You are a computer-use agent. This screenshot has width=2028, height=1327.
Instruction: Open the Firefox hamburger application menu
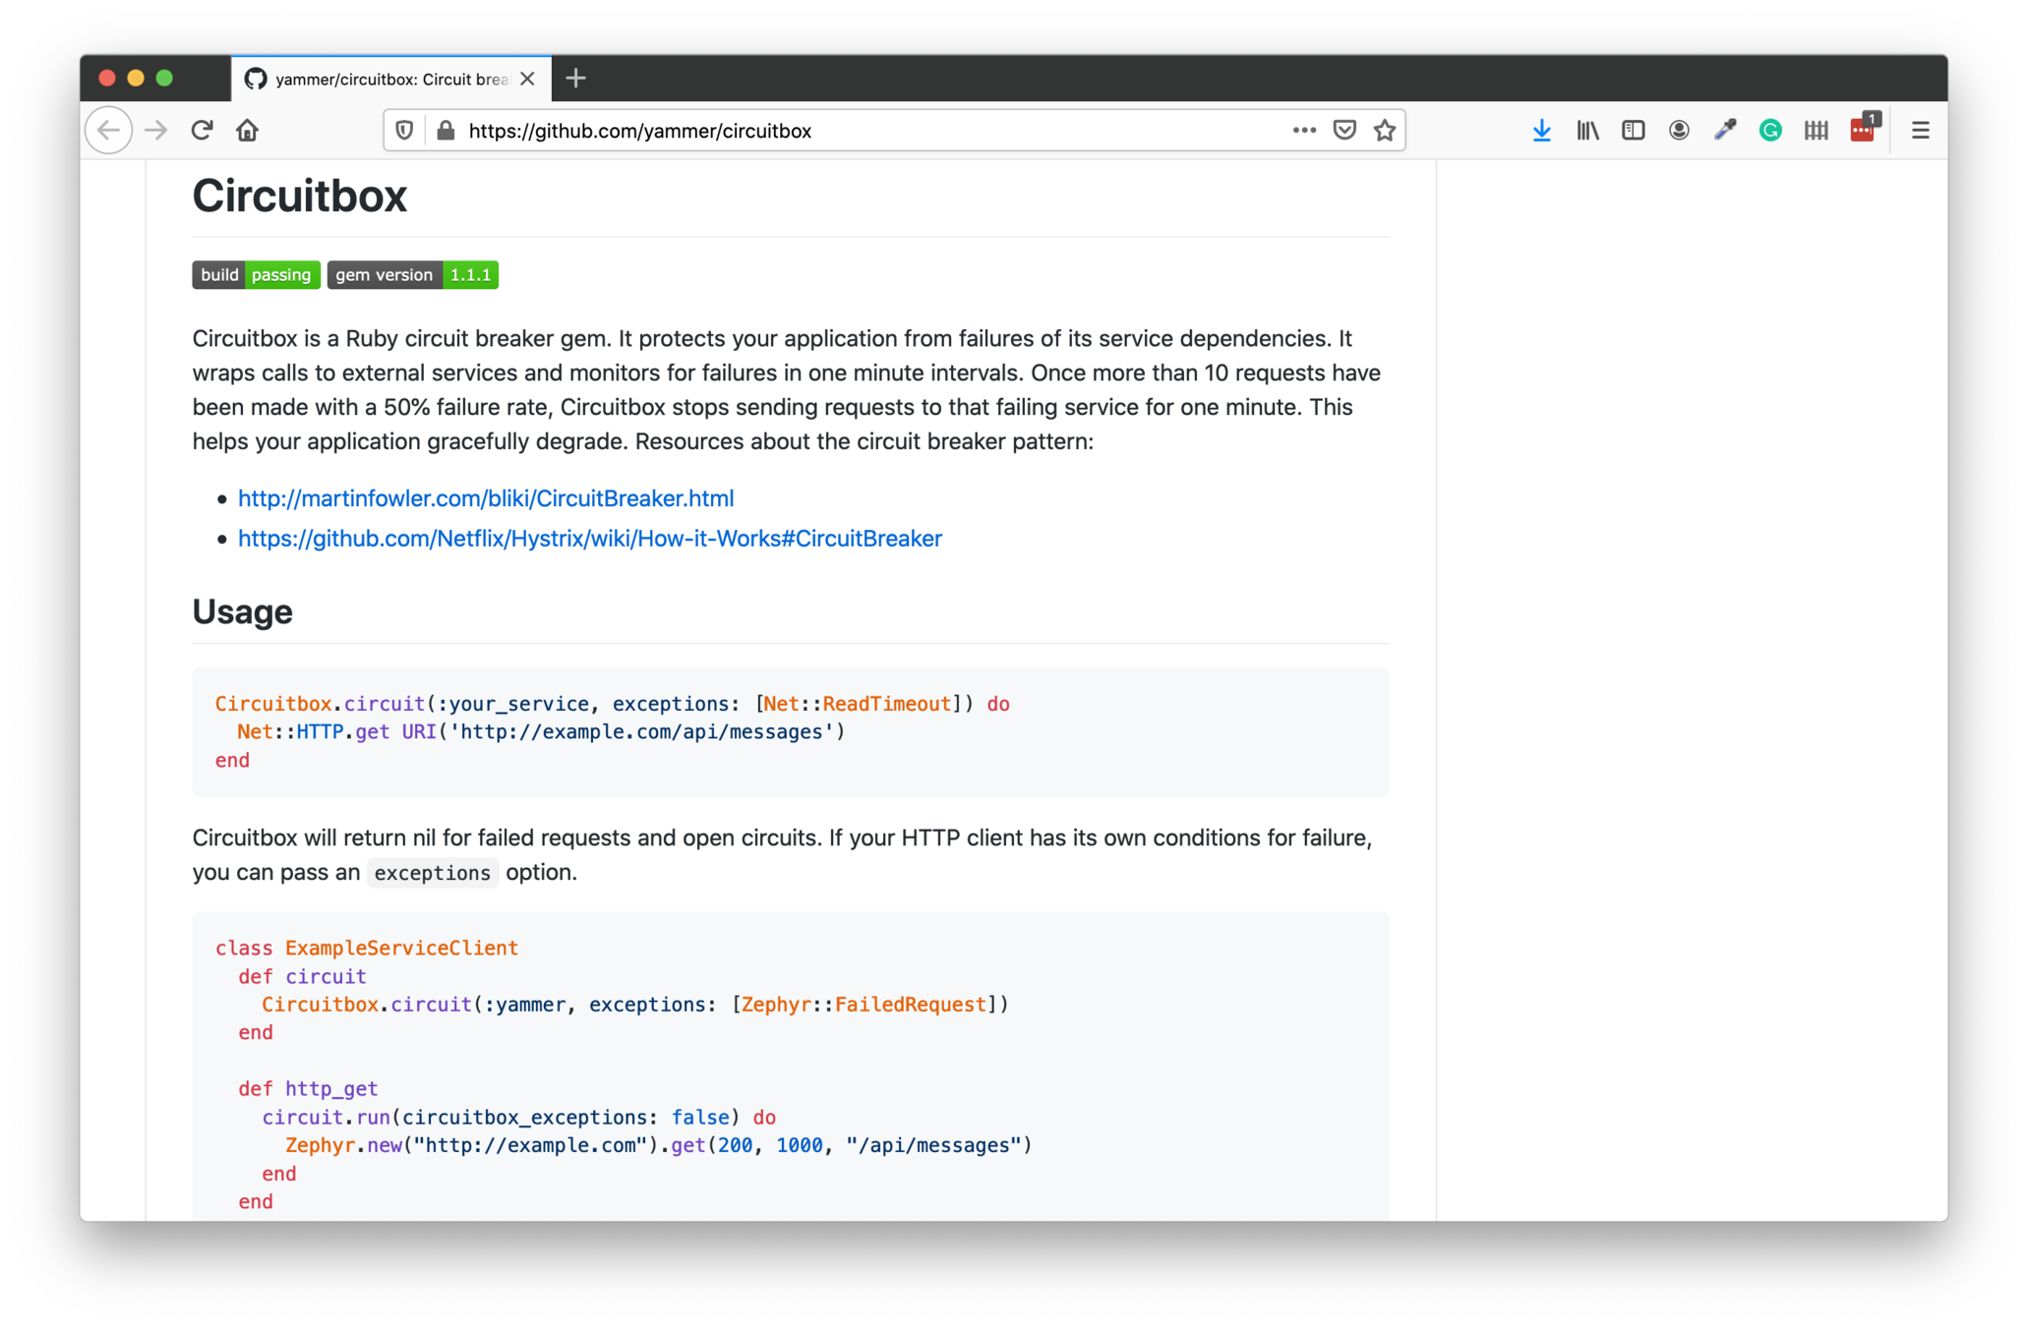coord(1920,130)
